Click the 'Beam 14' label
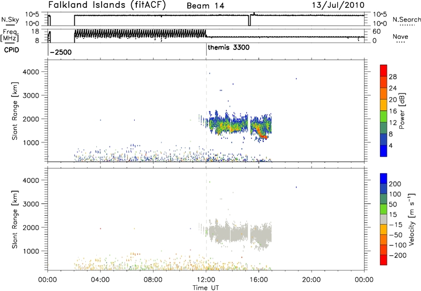This screenshot has height=291, width=421. pyautogui.click(x=205, y=6)
